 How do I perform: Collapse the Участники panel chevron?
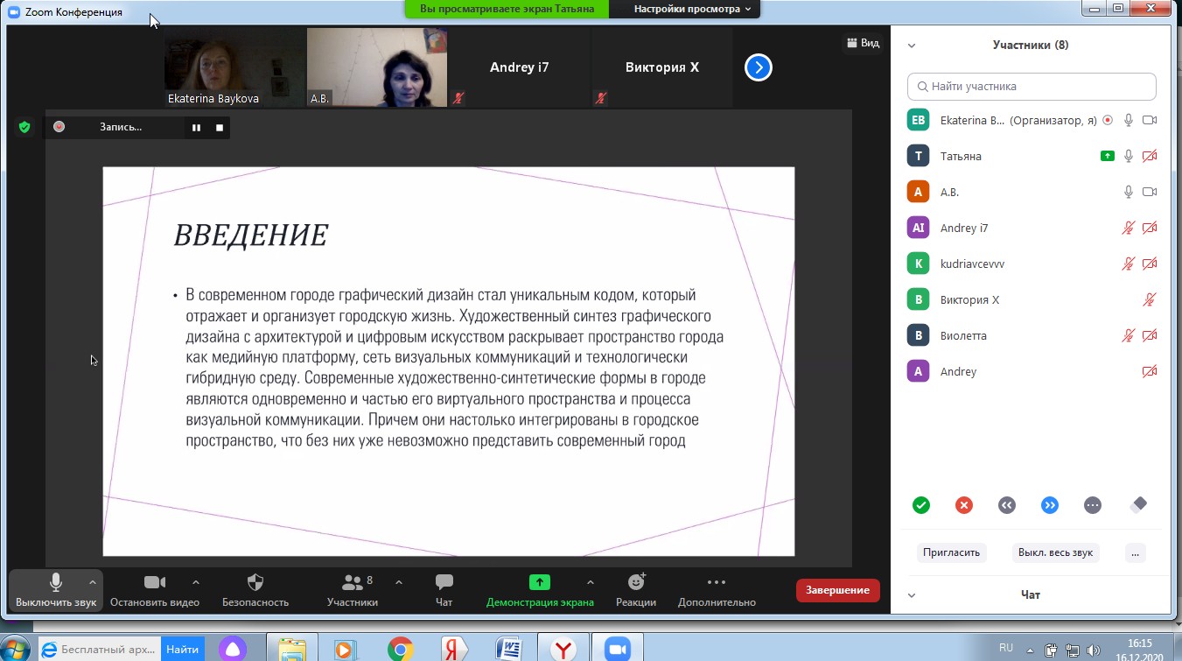coord(911,46)
